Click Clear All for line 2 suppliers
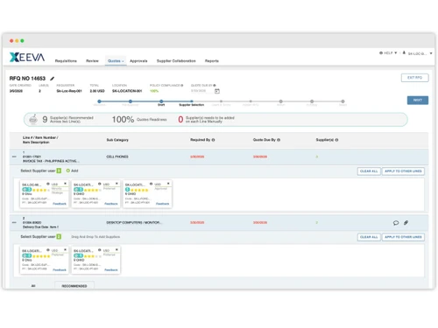 [x=369, y=237]
